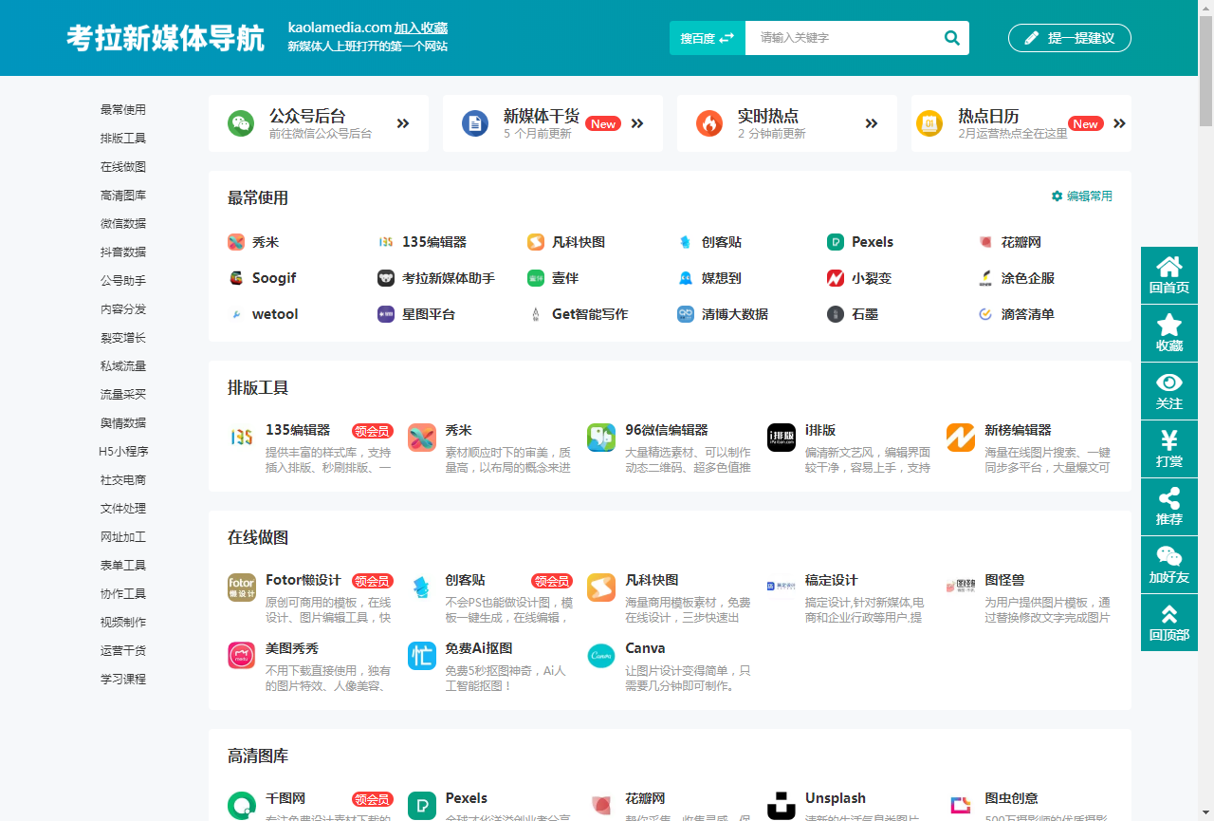Click the search magnifier icon
The image size is (1214, 821).
951,38
